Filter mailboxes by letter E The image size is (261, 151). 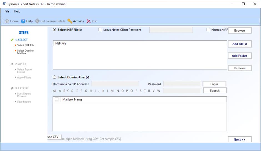click(77, 91)
